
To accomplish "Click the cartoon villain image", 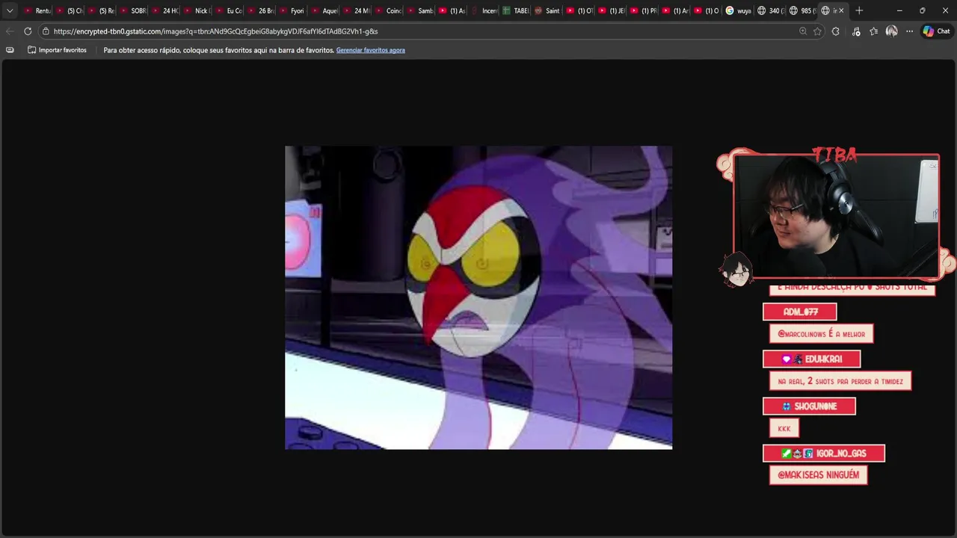I will pyautogui.click(x=478, y=297).
